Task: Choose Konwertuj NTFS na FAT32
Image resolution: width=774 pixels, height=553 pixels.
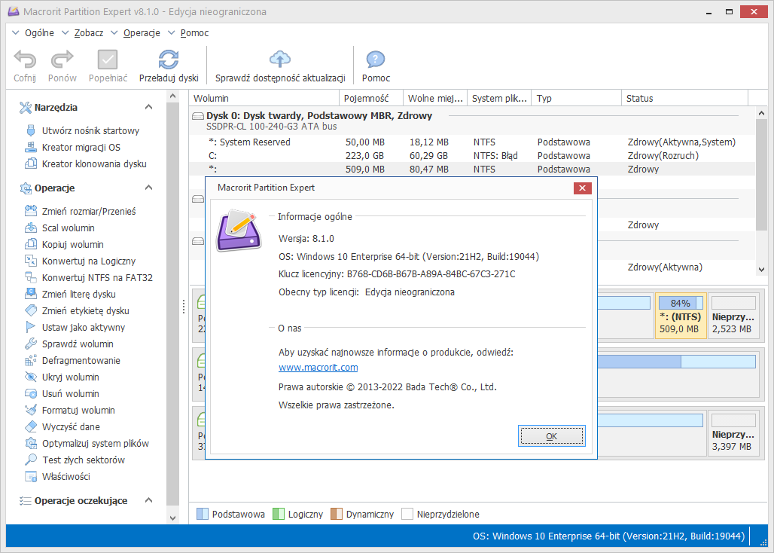Action: coord(97,277)
